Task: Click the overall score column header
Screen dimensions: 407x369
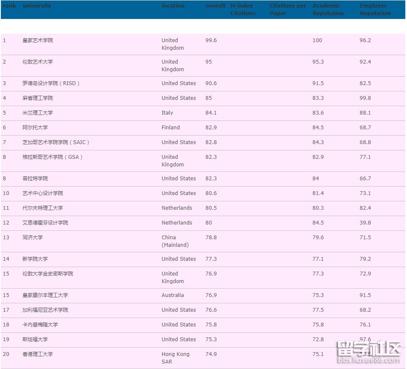Action: point(215,5)
